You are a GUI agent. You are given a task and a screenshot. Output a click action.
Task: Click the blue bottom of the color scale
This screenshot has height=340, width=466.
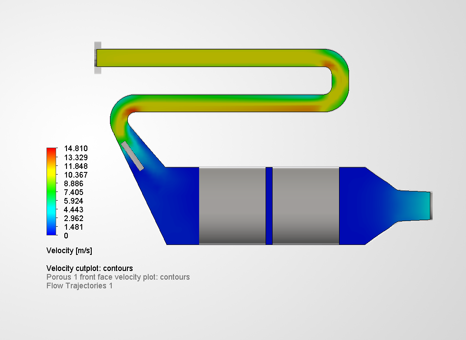coord(50,232)
